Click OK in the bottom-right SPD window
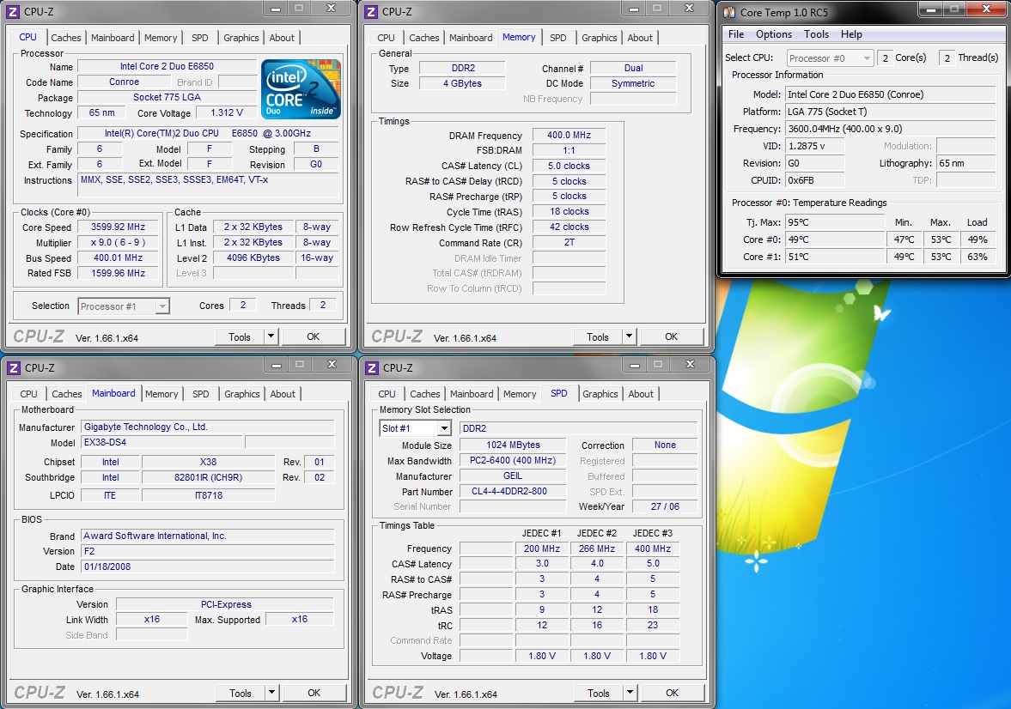 (x=672, y=693)
